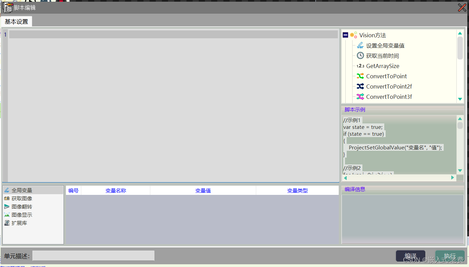This screenshot has width=469, height=267.
Task: Click the '//示例2' comment line
Action: click(x=352, y=168)
